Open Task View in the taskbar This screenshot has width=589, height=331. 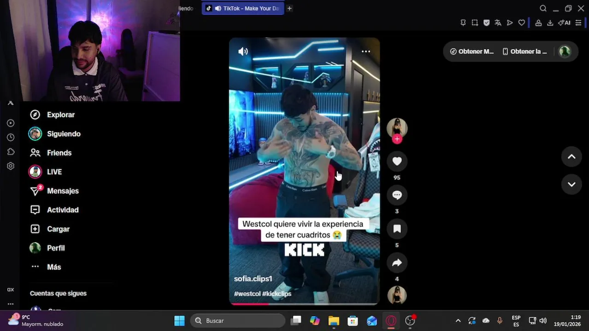pyautogui.click(x=296, y=320)
